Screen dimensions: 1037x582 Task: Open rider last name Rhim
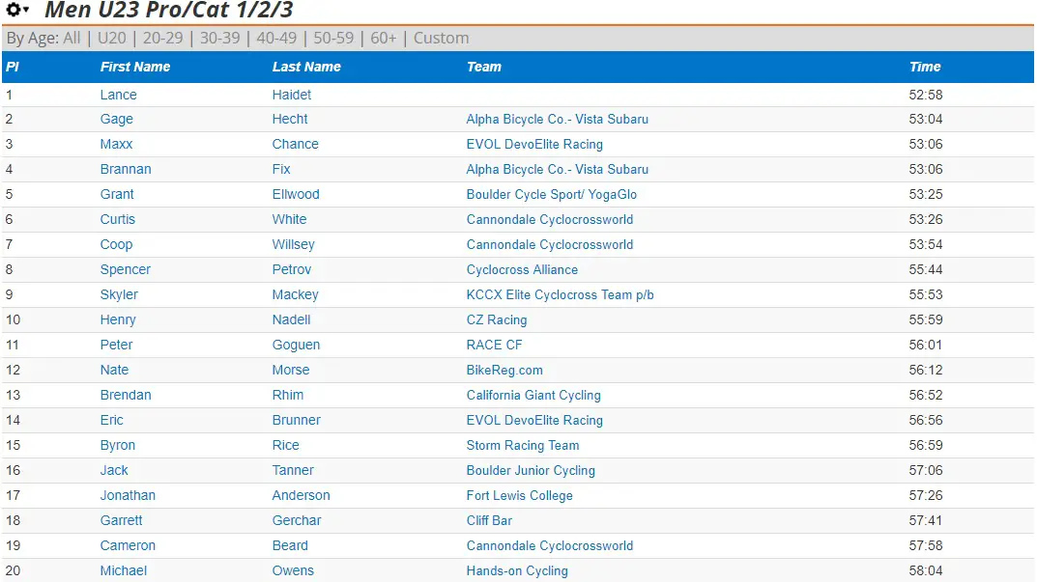(x=288, y=396)
